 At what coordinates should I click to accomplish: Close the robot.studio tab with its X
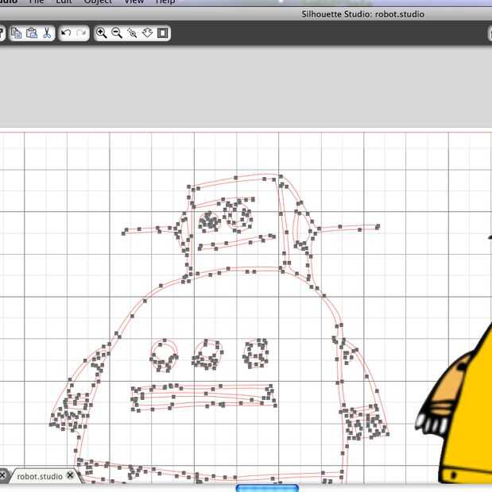pyautogui.click(x=70, y=475)
